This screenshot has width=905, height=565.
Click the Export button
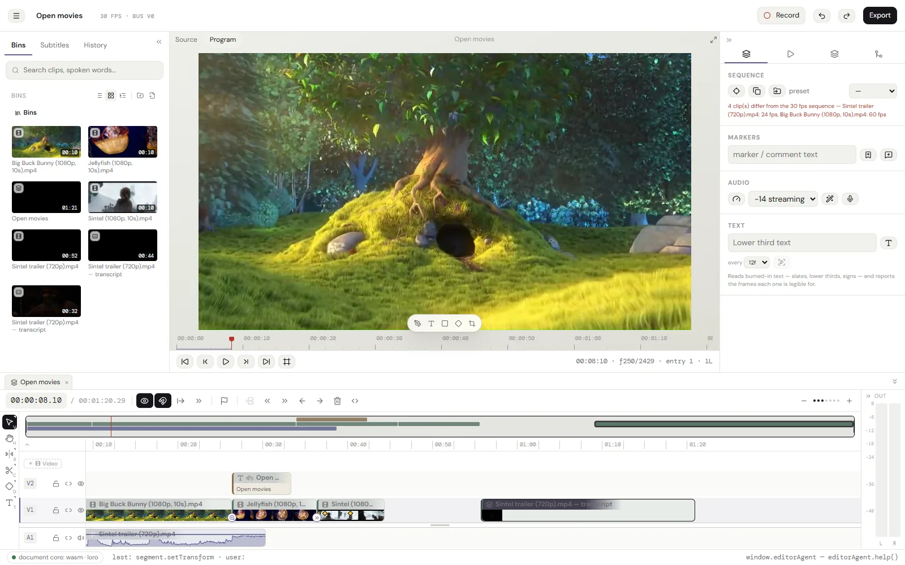click(x=880, y=15)
